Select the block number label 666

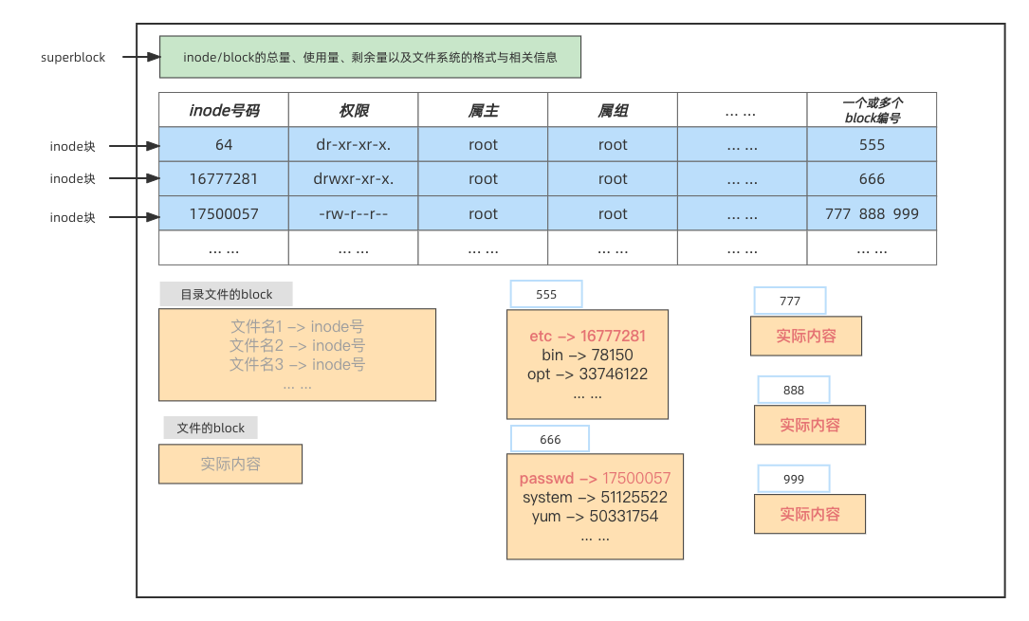pyautogui.click(x=550, y=439)
